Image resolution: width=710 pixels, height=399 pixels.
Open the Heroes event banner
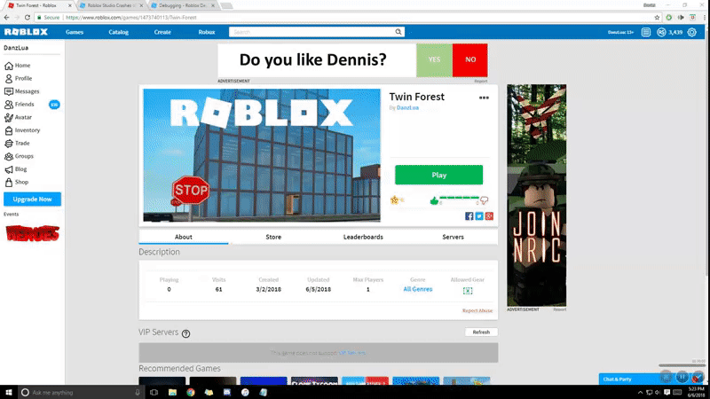point(32,233)
